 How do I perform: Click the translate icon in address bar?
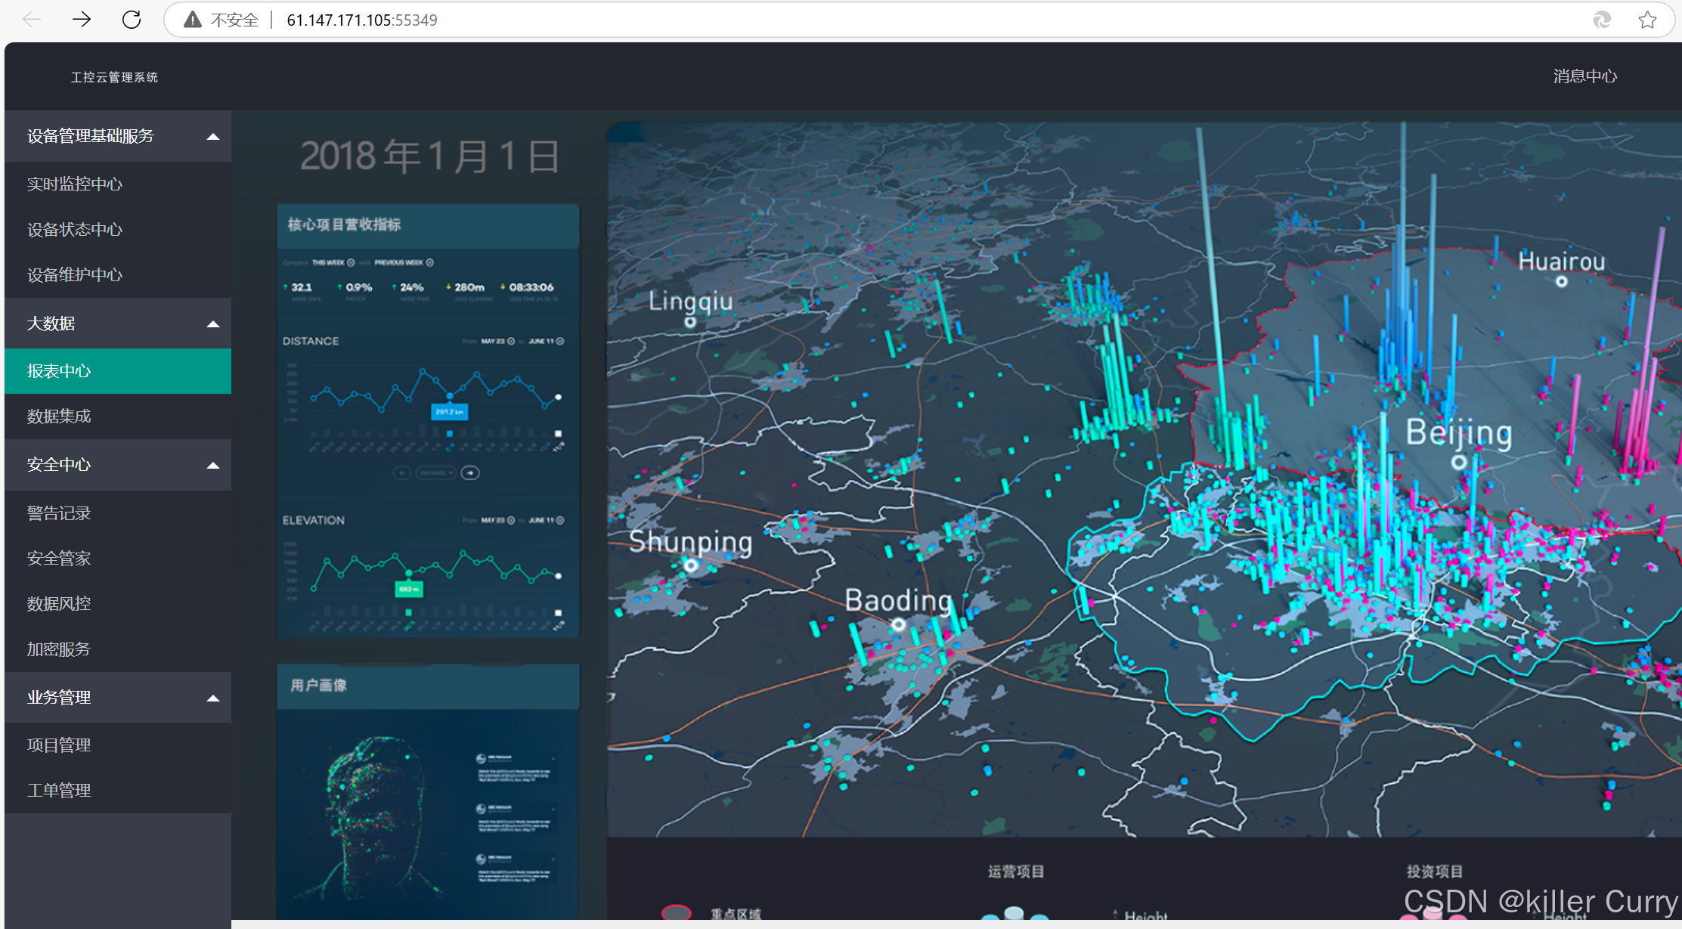click(x=1601, y=20)
